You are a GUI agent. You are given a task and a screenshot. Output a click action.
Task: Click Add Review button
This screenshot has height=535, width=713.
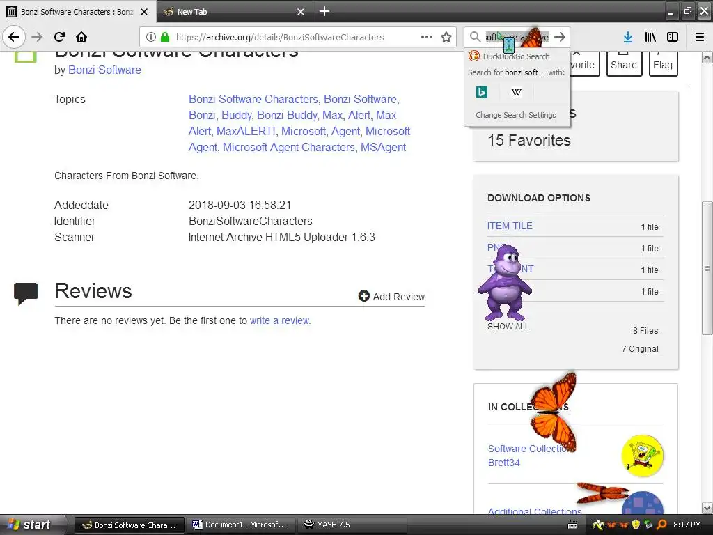pyautogui.click(x=391, y=297)
